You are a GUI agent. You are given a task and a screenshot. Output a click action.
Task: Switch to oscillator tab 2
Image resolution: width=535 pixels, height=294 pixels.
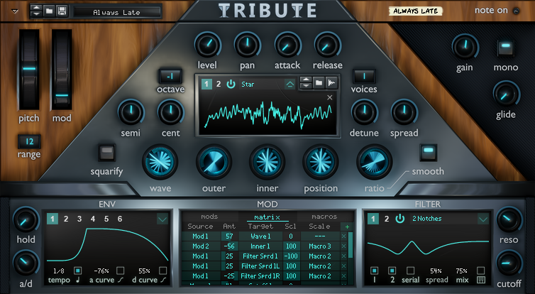219,84
